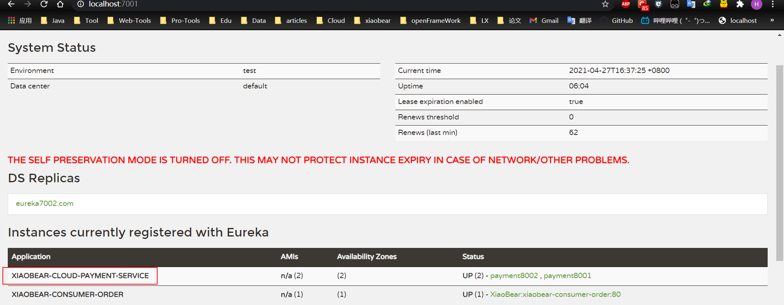This screenshot has width=784, height=305.
Task: Open the payment8001 instance link
Action: click(x=567, y=276)
